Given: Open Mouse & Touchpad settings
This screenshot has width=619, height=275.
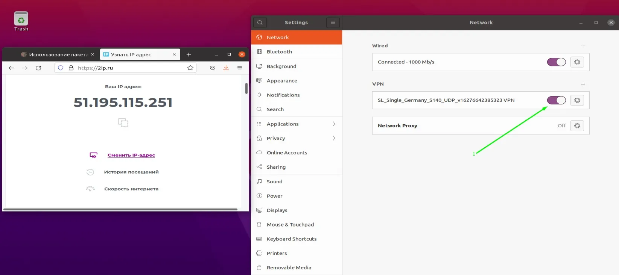Looking at the screenshot, I should [x=297, y=225].
